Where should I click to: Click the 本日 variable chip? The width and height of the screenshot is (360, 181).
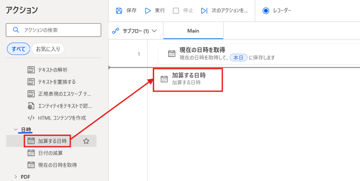click(x=239, y=58)
